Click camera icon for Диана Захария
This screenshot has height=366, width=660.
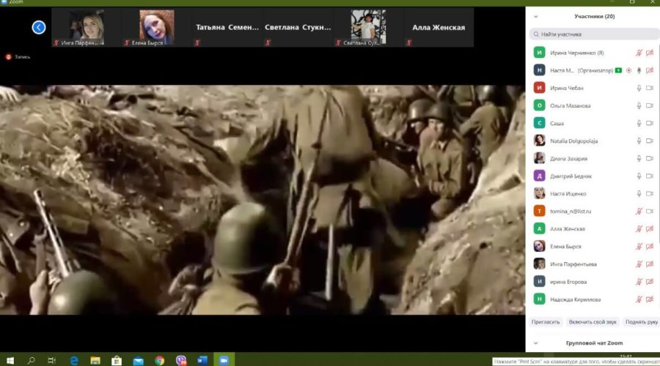(650, 158)
